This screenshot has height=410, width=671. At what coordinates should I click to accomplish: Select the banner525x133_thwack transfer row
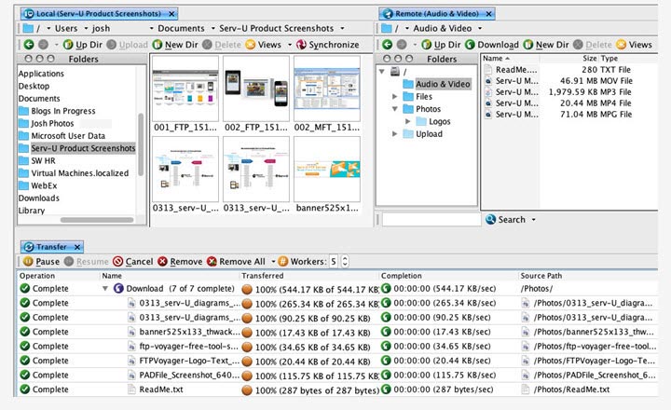pos(337,332)
